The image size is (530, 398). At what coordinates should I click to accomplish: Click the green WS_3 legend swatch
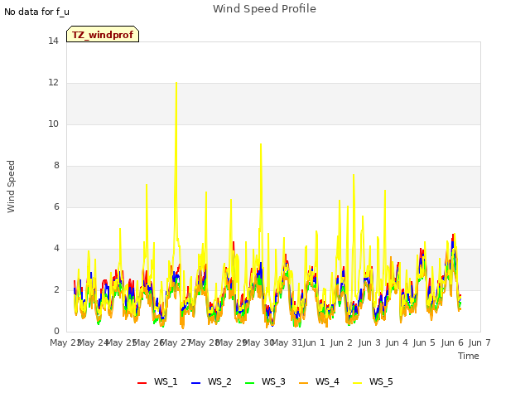(x=250, y=383)
